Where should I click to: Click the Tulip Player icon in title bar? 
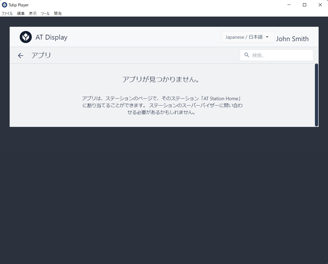coord(4,5)
